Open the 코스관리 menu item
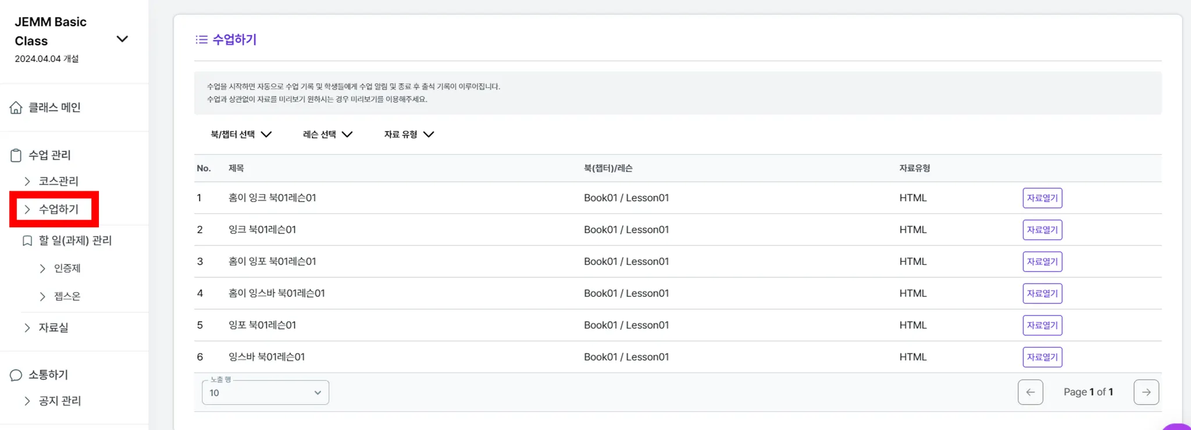 pyautogui.click(x=59, y=181)
